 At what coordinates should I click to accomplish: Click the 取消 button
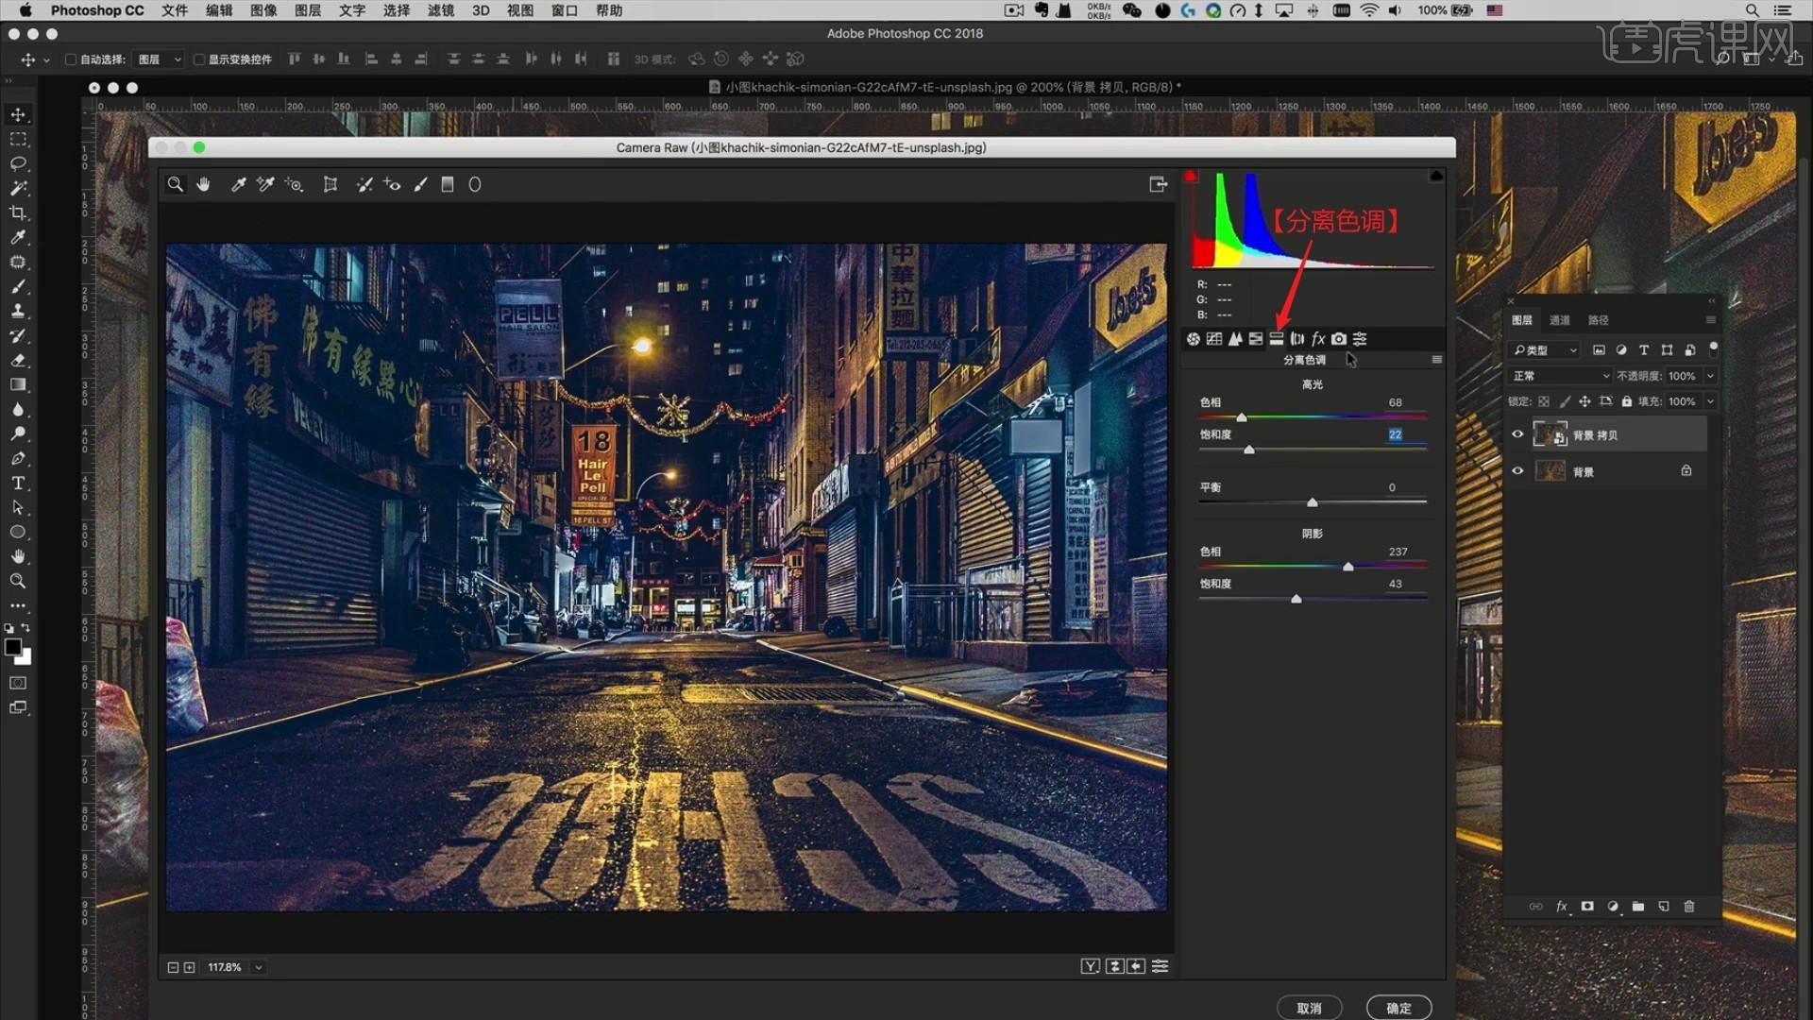coord(1309,1008)
